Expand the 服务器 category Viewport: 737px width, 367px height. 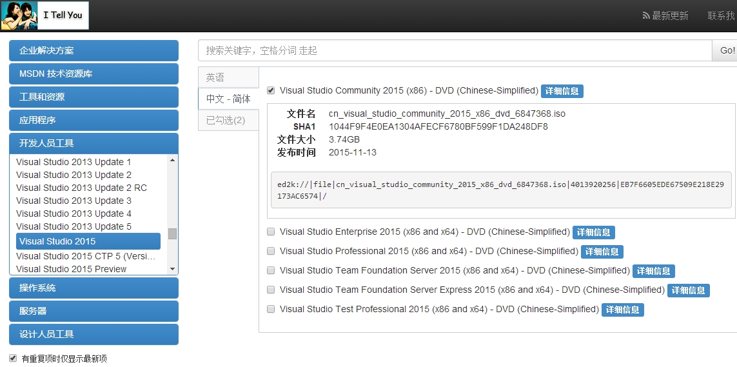[x=93, y=311]
